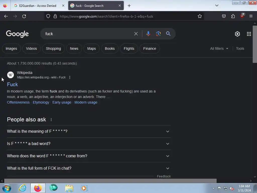Image resolution: width=257 pixels, height=193 pixels.
Task: Open Action Center flag tray icon
Action: point(219,188)
